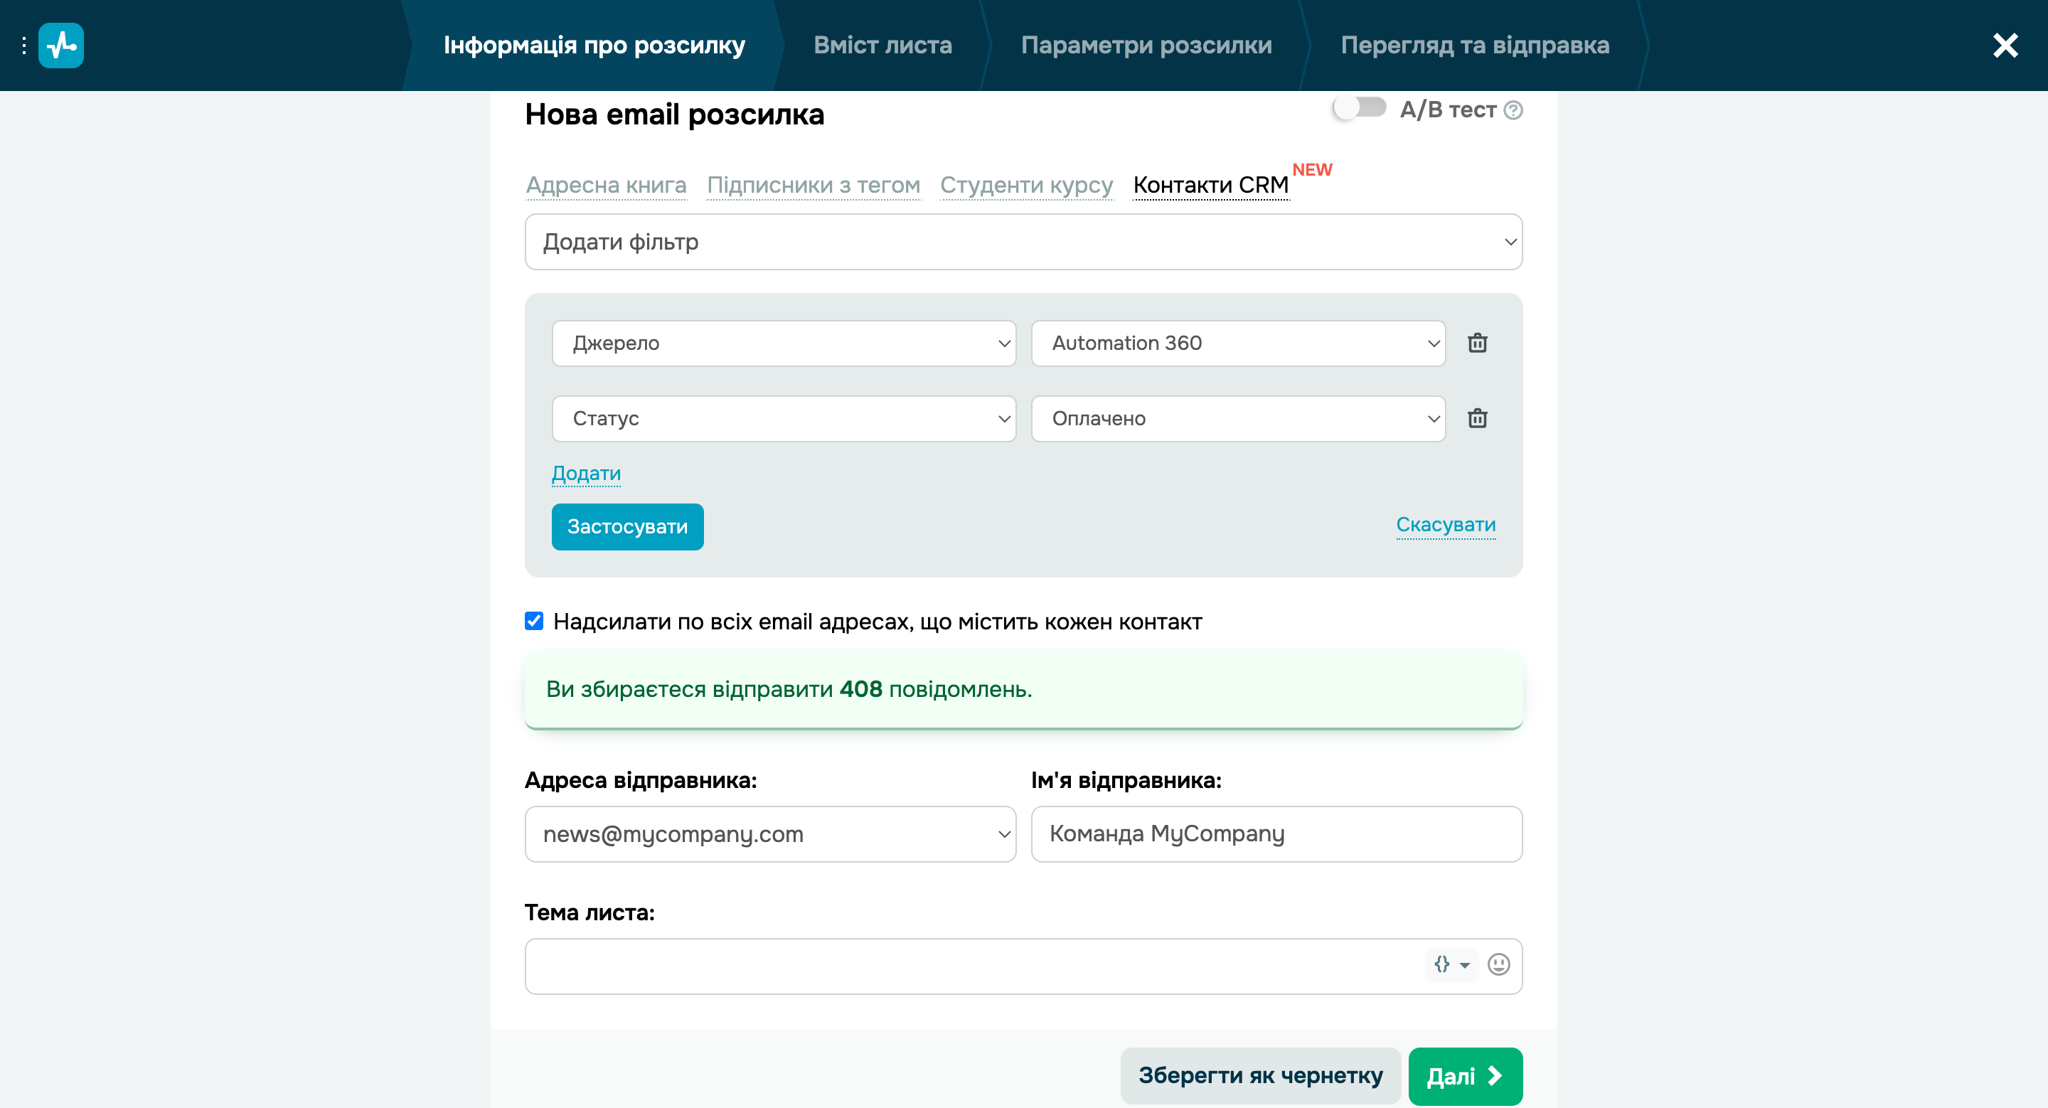
Task: Enable the A/B тест toggle
Action: [x=1359, y=109]
